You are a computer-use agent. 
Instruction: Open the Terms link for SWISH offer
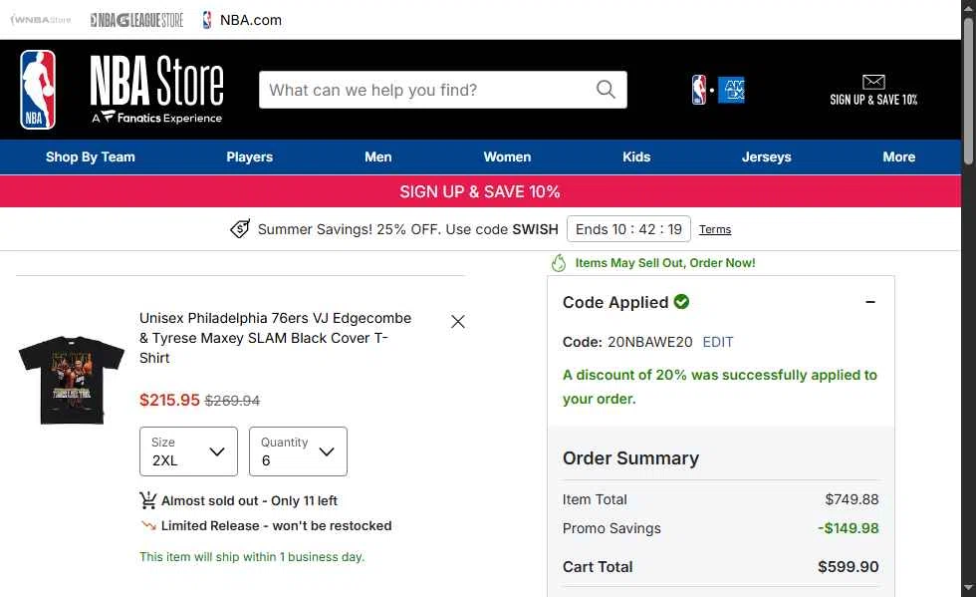tap(715, 229)
